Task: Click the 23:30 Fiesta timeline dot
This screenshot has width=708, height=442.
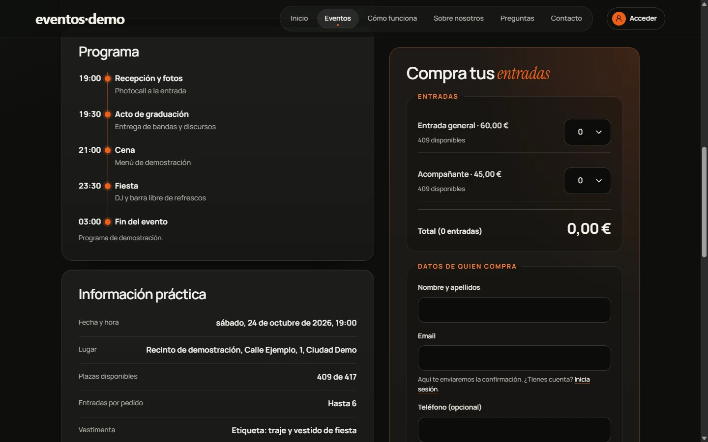Action: (x=108, y=186)
